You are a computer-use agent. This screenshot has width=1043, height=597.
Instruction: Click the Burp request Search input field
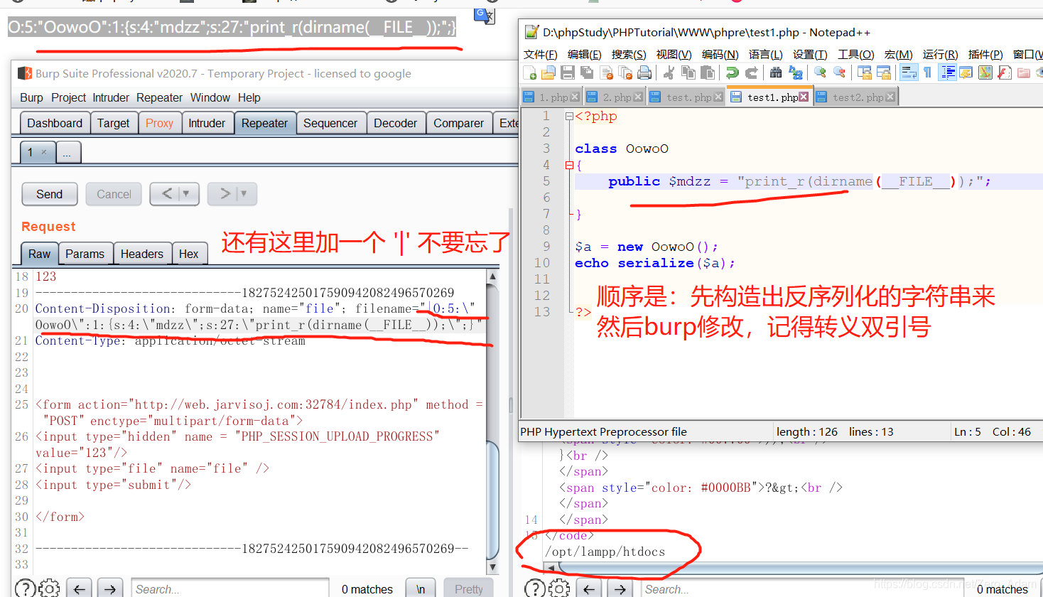[x=230, y=589]
